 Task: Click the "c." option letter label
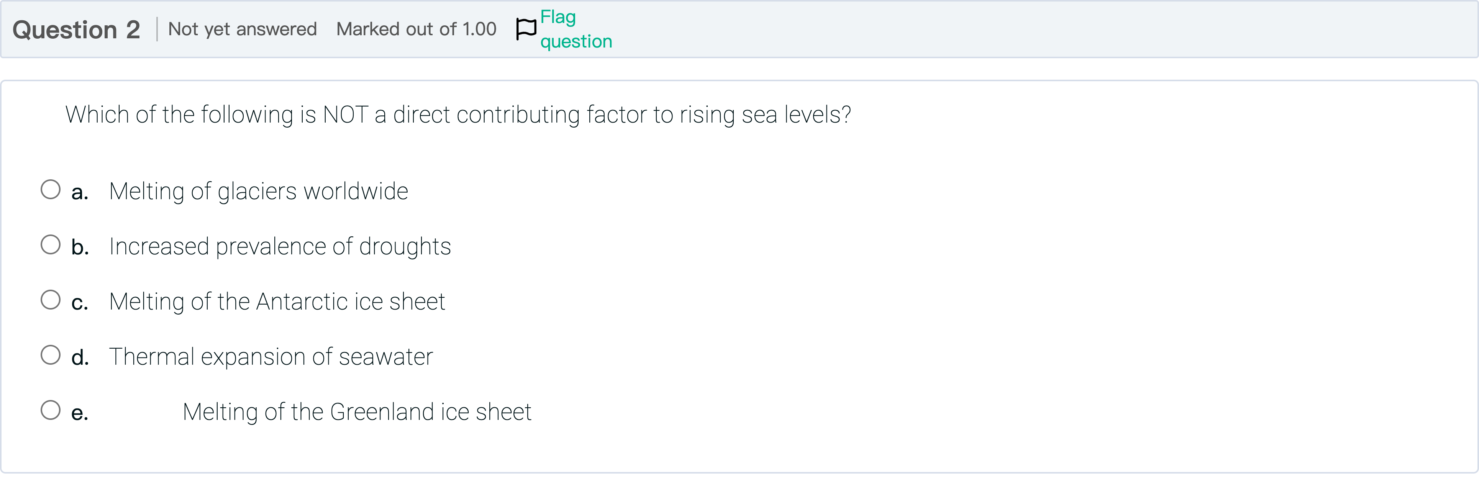tap(80, 303)
